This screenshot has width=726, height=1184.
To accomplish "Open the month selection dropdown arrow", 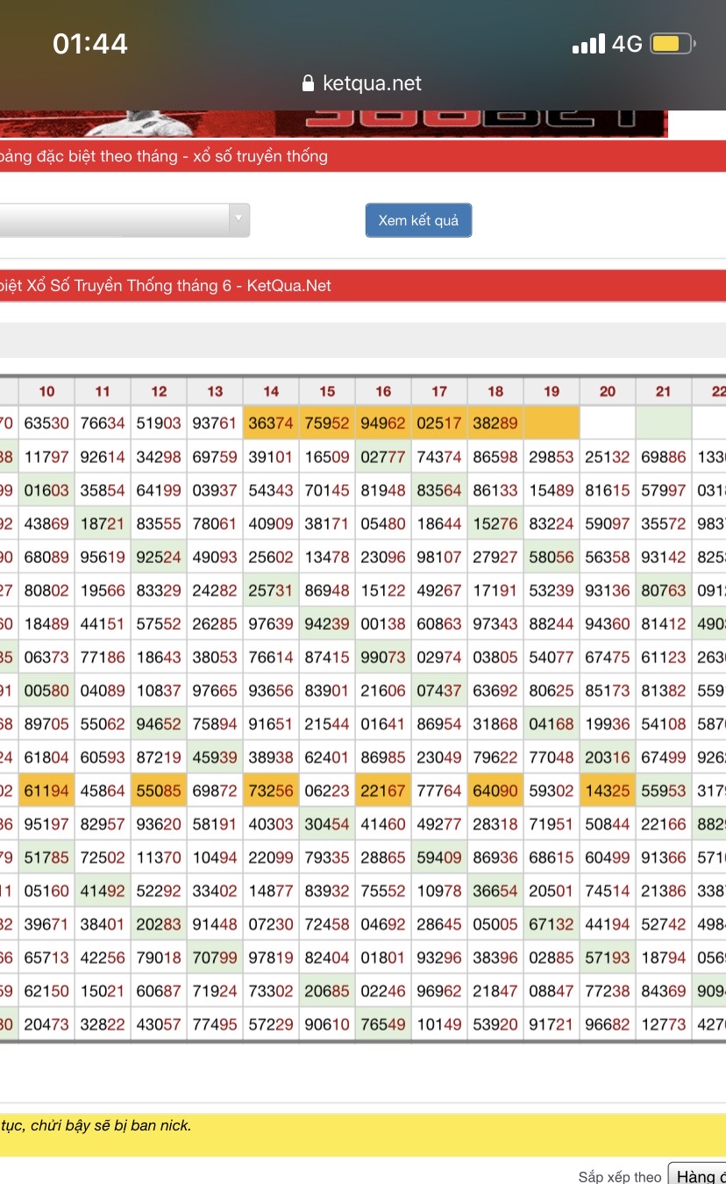I will point(238,220).
